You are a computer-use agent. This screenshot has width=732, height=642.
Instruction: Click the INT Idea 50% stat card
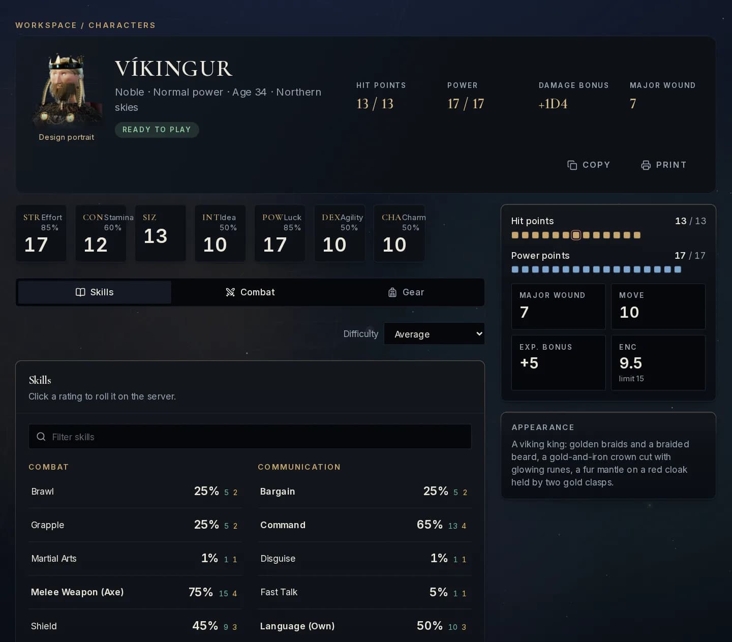(220, 233)
